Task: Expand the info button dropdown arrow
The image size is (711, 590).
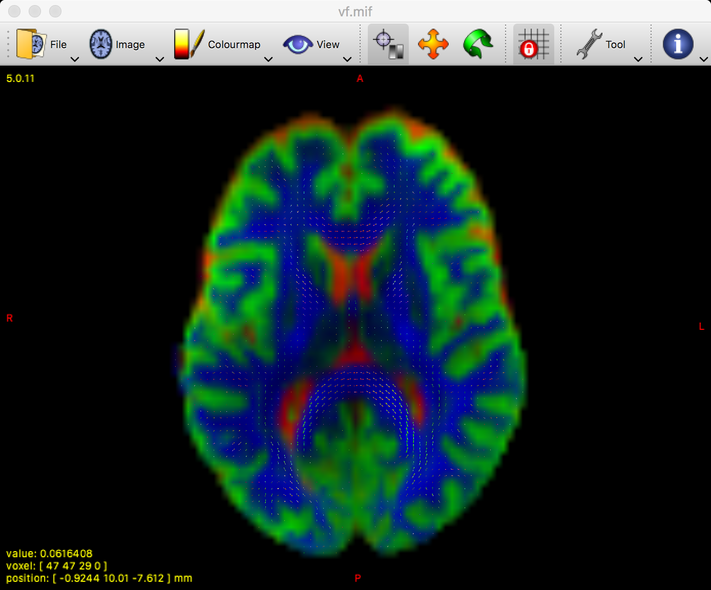Action: point(704,59)
